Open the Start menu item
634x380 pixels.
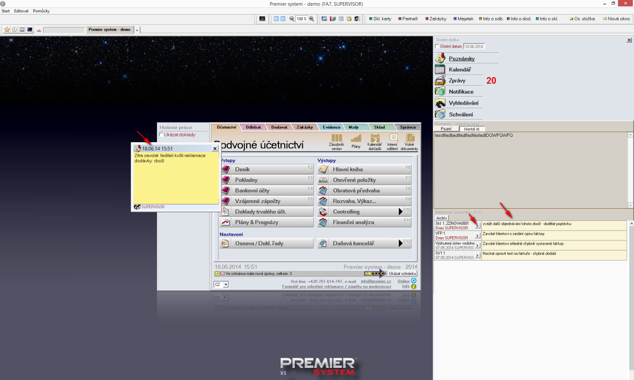pos(6,11)
